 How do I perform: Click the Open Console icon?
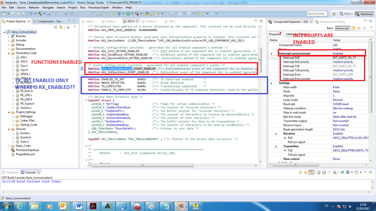[x=356, y=172]
